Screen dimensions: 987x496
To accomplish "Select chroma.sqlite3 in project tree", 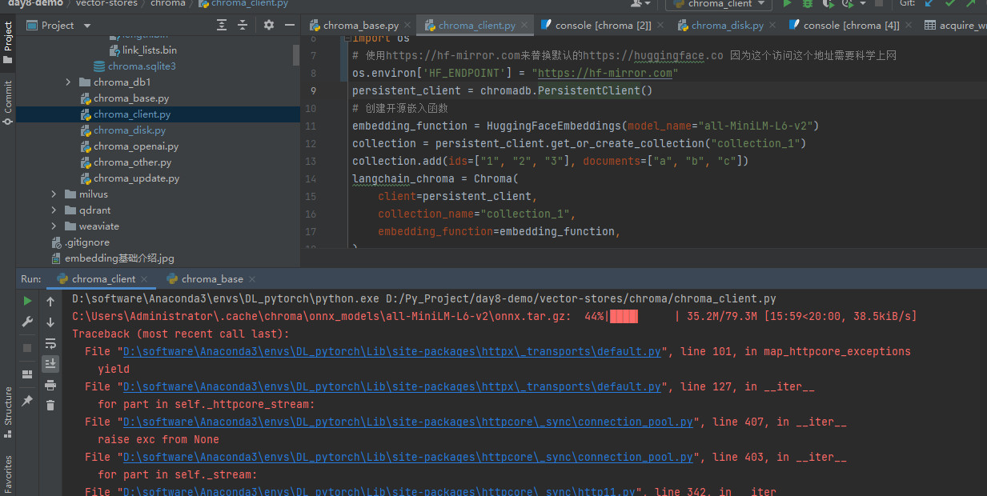I will (142, 66).
